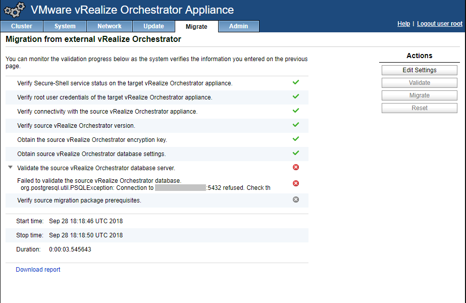Screen dimensions: 466x303
Task: Open the Help link
Action: (x=403, y=24)
